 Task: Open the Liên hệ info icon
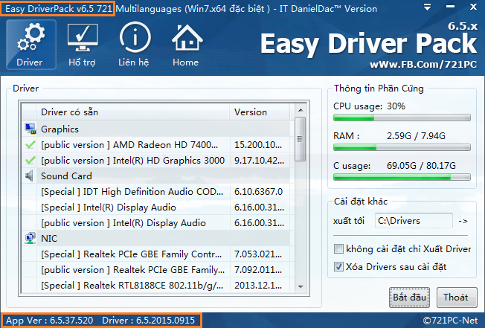[x=134, y=45]
